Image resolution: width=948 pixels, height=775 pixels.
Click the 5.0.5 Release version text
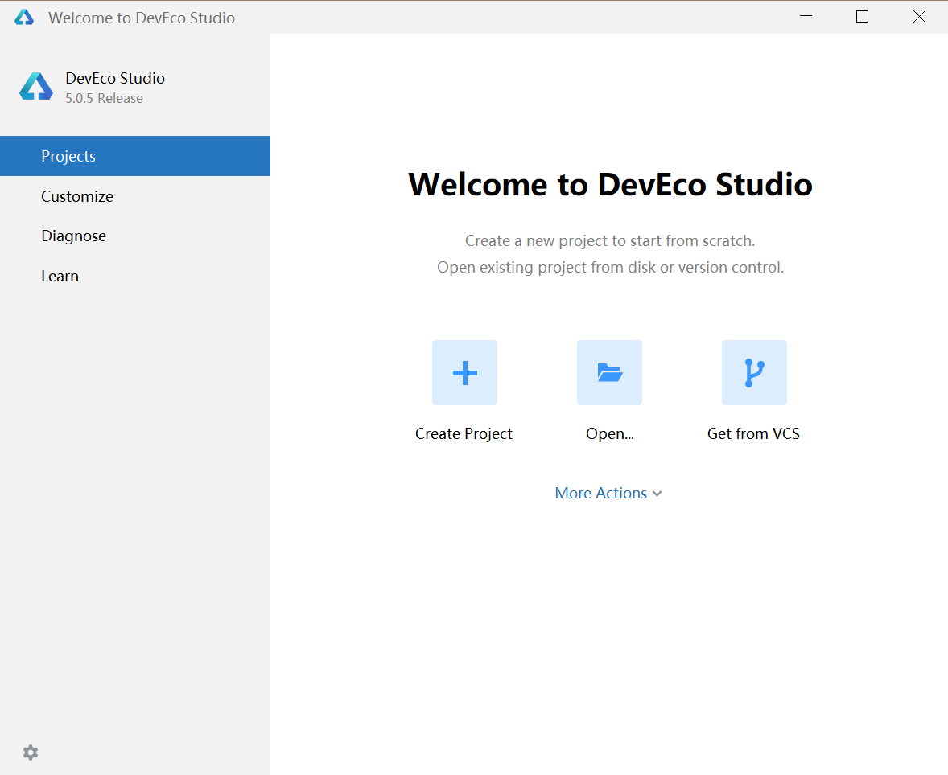(98, 97)
